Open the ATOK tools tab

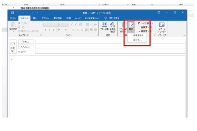[92, 18]
